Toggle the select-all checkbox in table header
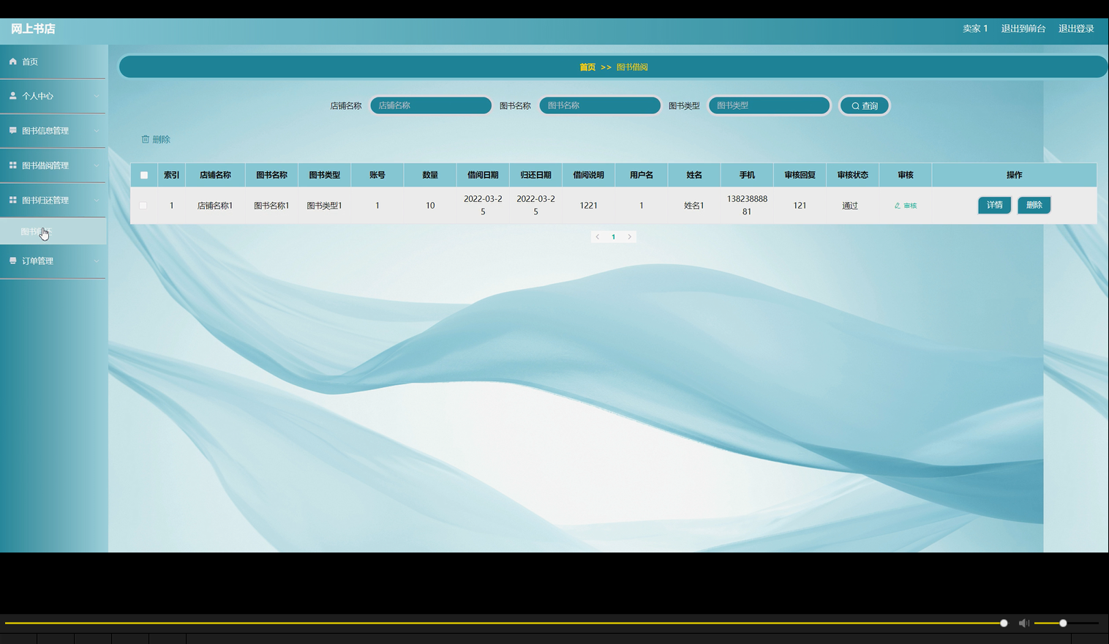The width and height of the screenshot is (1109, 644). pyautogui.click(x=143, y=175)
